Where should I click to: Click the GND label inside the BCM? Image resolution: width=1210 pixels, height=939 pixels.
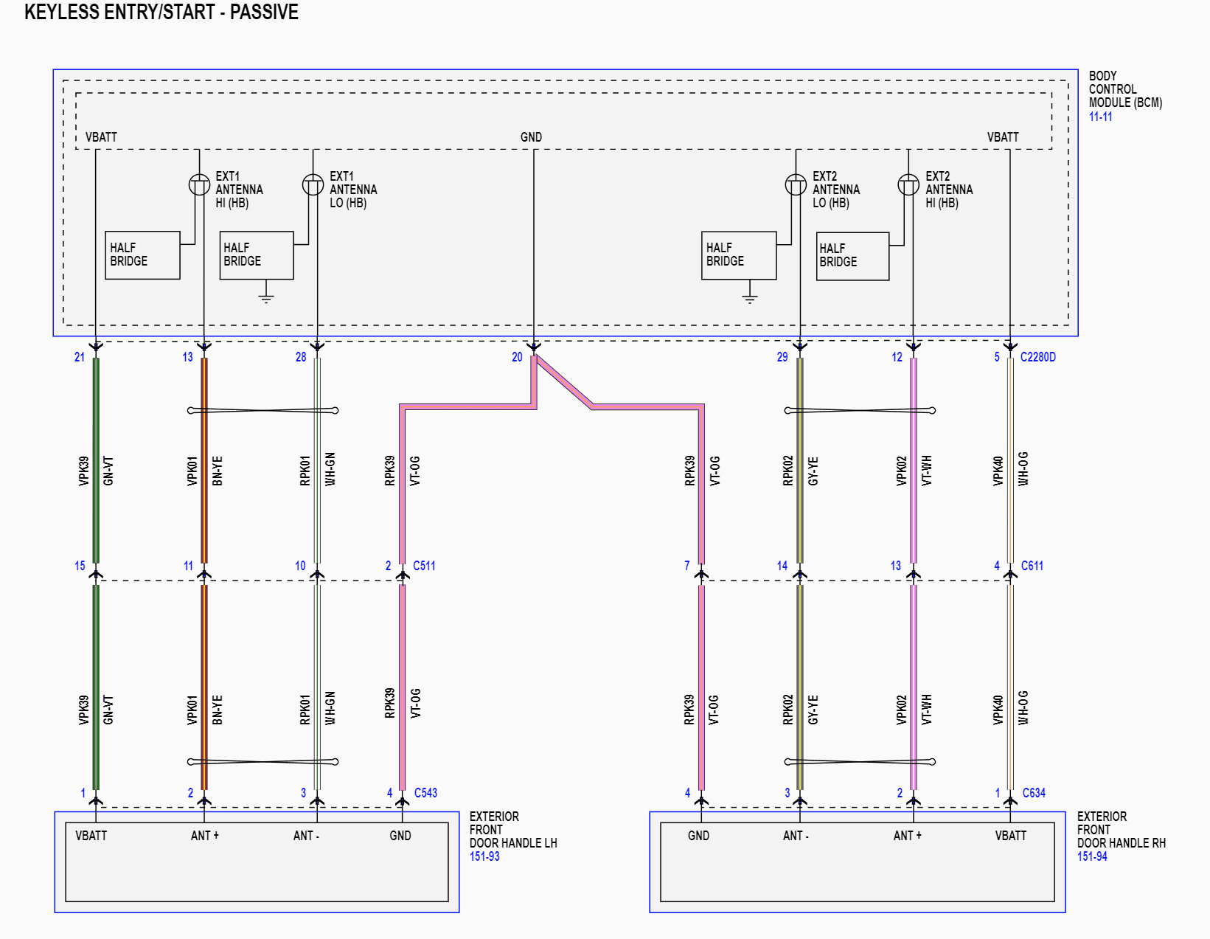click(x=531, y=137)
